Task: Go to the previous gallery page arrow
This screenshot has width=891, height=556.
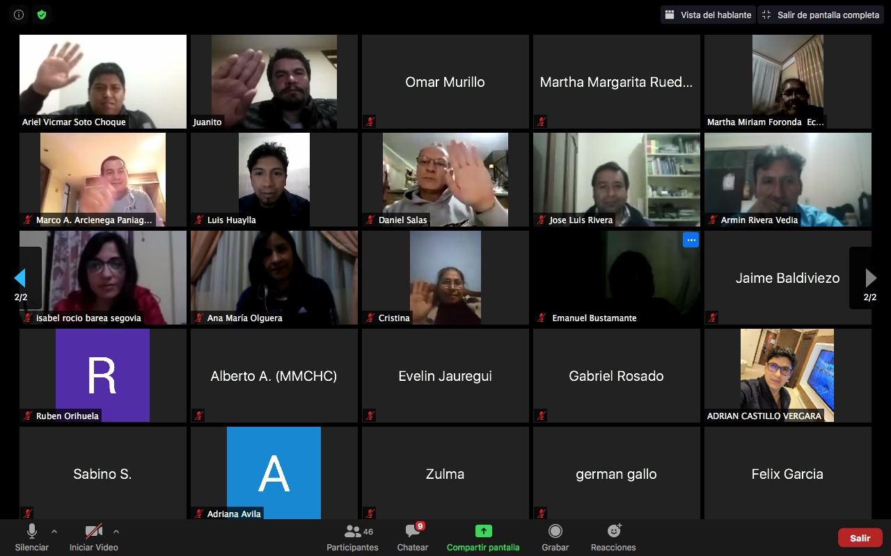Action: 20,278
